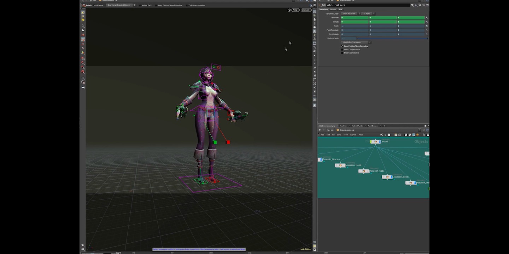The width and height of the screenshot is (509, 254).
Task: Select the Rotate tool in left toolbar
Action: pyautogui.click(x=83, y=40)
